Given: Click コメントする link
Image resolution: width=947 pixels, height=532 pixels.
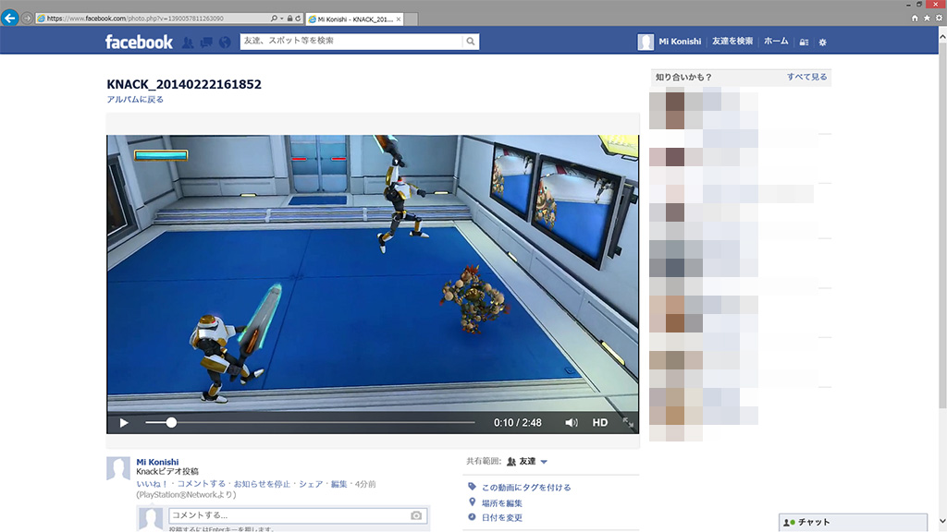Looking at the screenshot, I should (x=201, y=484).
